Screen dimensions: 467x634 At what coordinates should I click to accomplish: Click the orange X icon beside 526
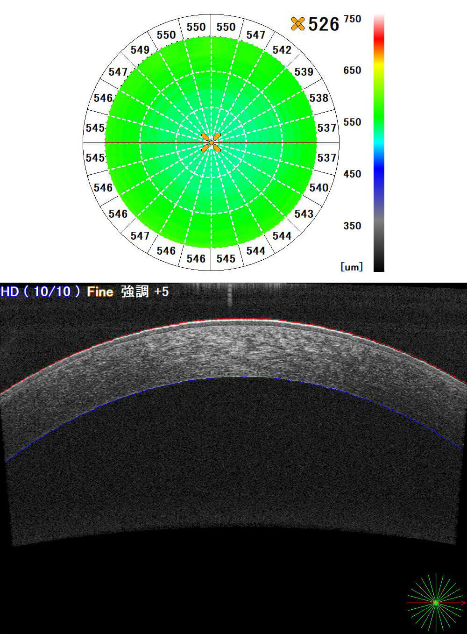point(297,24)
